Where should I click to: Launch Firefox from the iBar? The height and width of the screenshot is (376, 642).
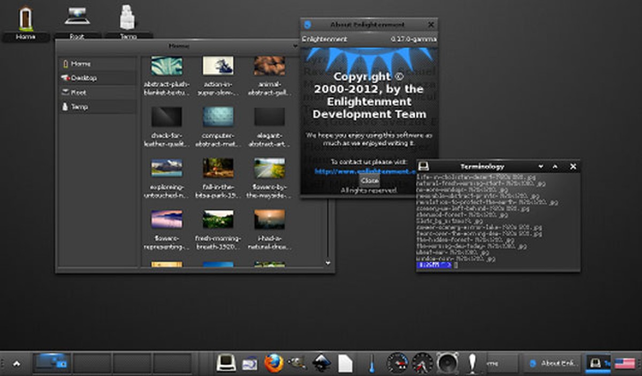point(274,362)
